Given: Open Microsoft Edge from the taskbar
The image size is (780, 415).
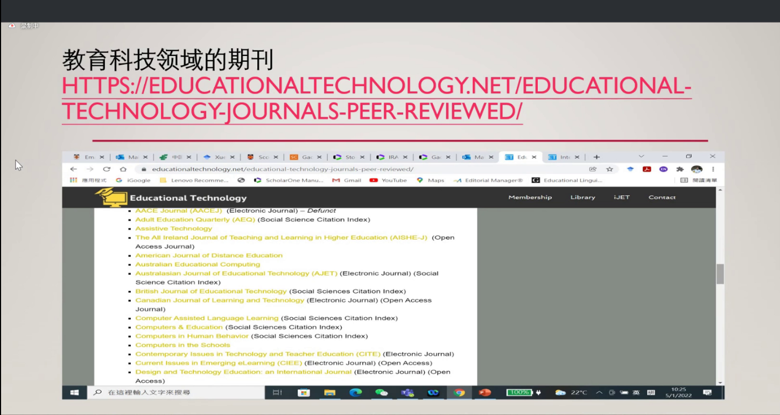Looking at the screenshot, I should [355, 392].
